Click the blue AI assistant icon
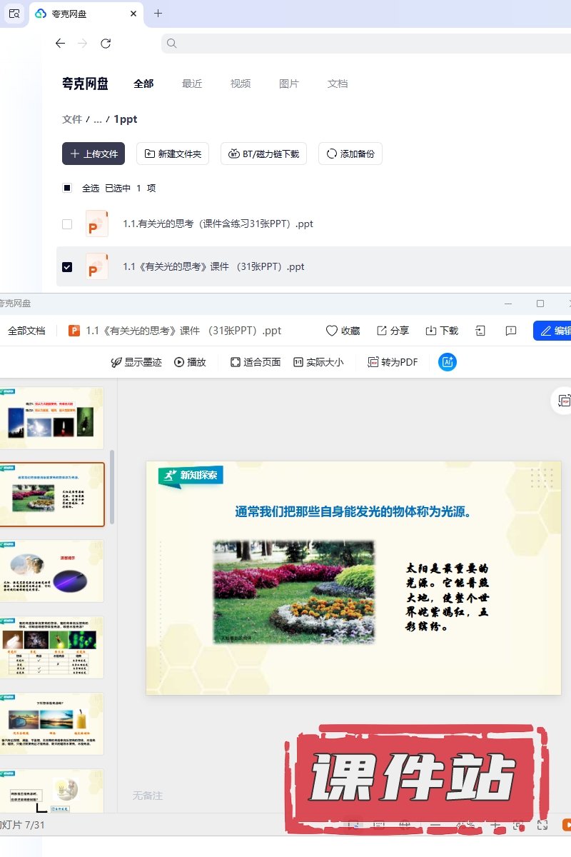 coord(448,362)
